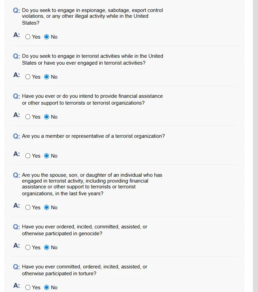This screenshot has width=258, height=292.
Task: Mark No for terrorist organization member question
Action: pyautogui.click(x=47, y=156)
